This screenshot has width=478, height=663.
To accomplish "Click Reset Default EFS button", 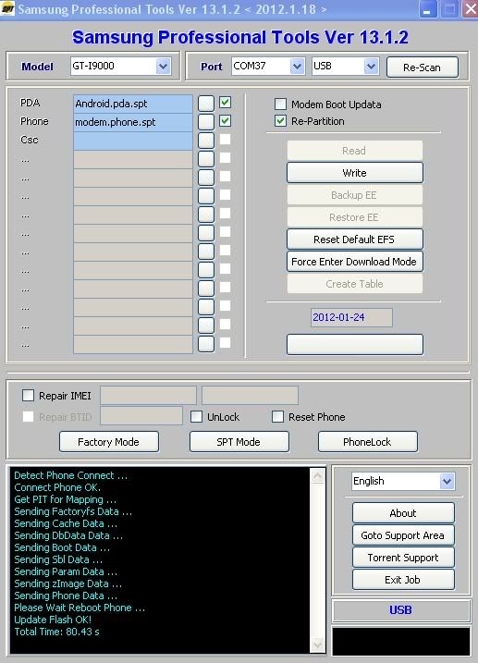I will (355, 239).
